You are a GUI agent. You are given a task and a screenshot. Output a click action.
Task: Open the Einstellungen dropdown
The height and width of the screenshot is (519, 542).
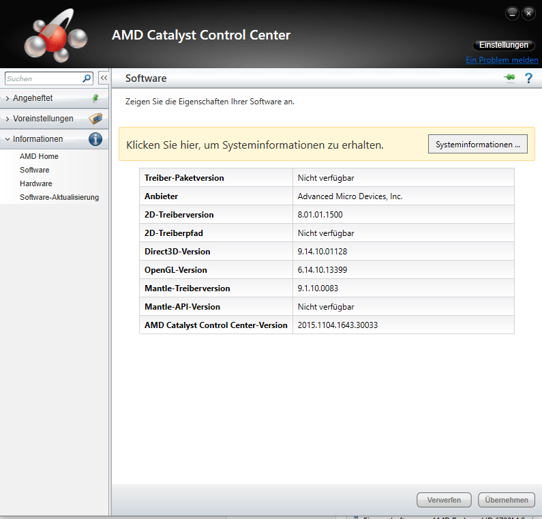(504, 45)
